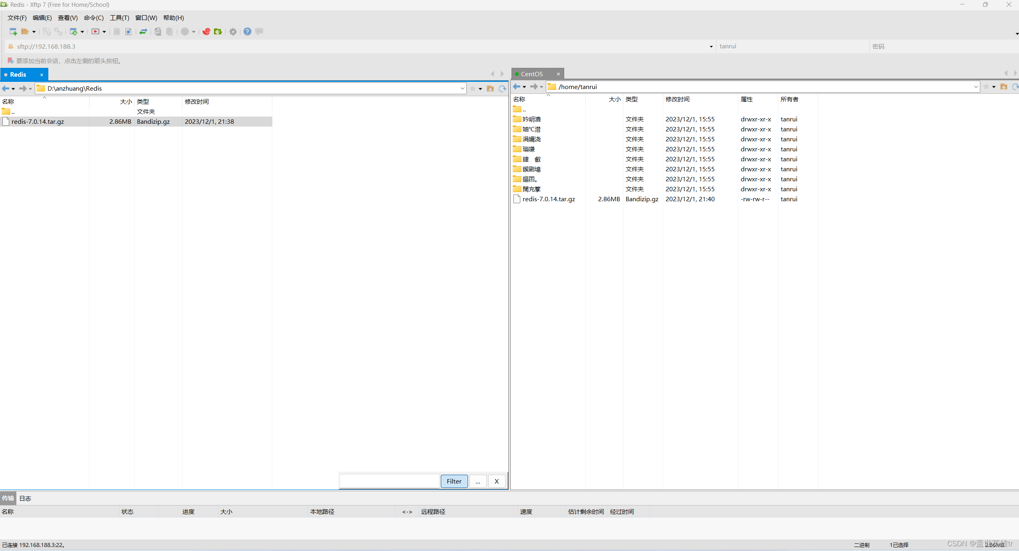The height and width of the screenshot is (551, 1019).
Task: Open the 查看(V) menu
Action: [68, 18]
